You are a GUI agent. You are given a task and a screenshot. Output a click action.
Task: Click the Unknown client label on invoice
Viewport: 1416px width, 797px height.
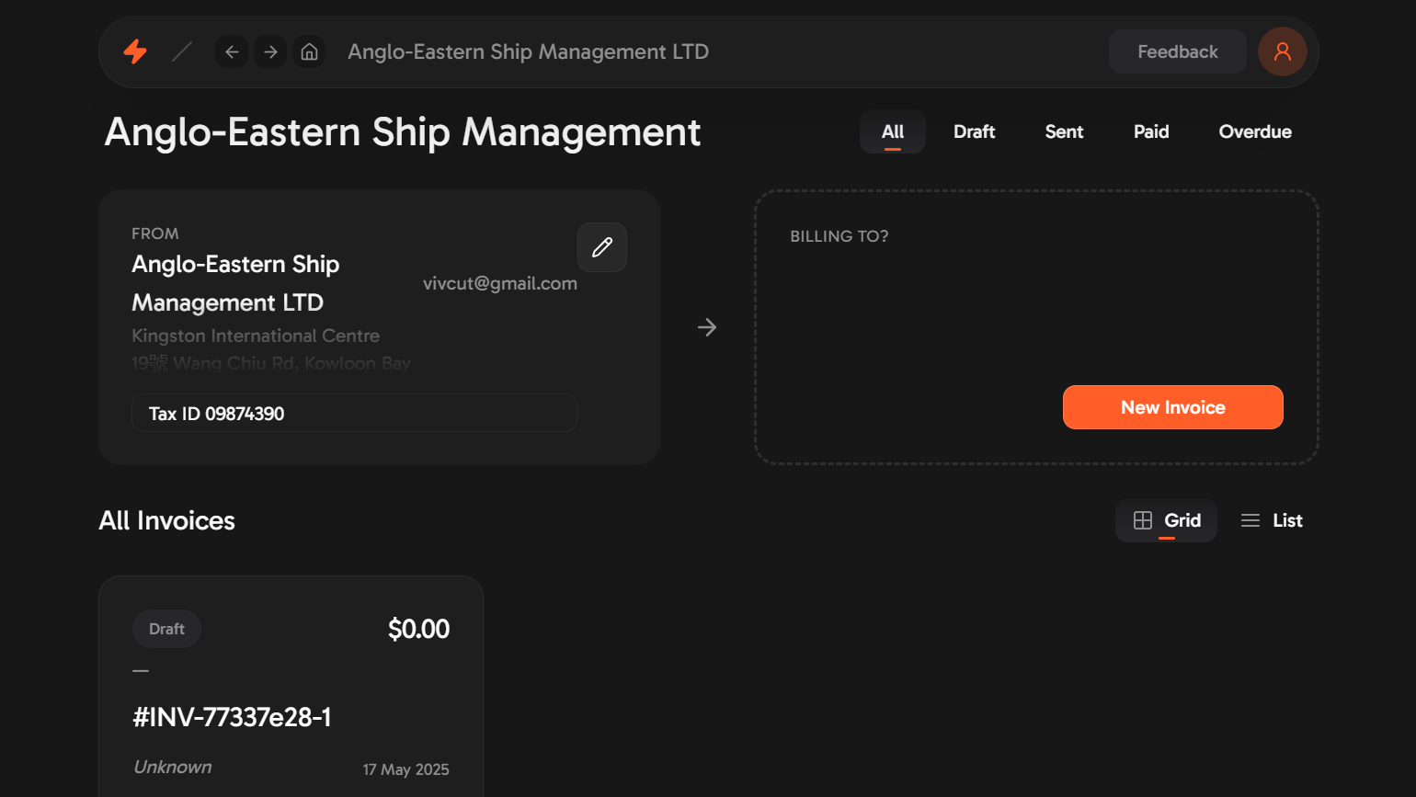[173, 767]
